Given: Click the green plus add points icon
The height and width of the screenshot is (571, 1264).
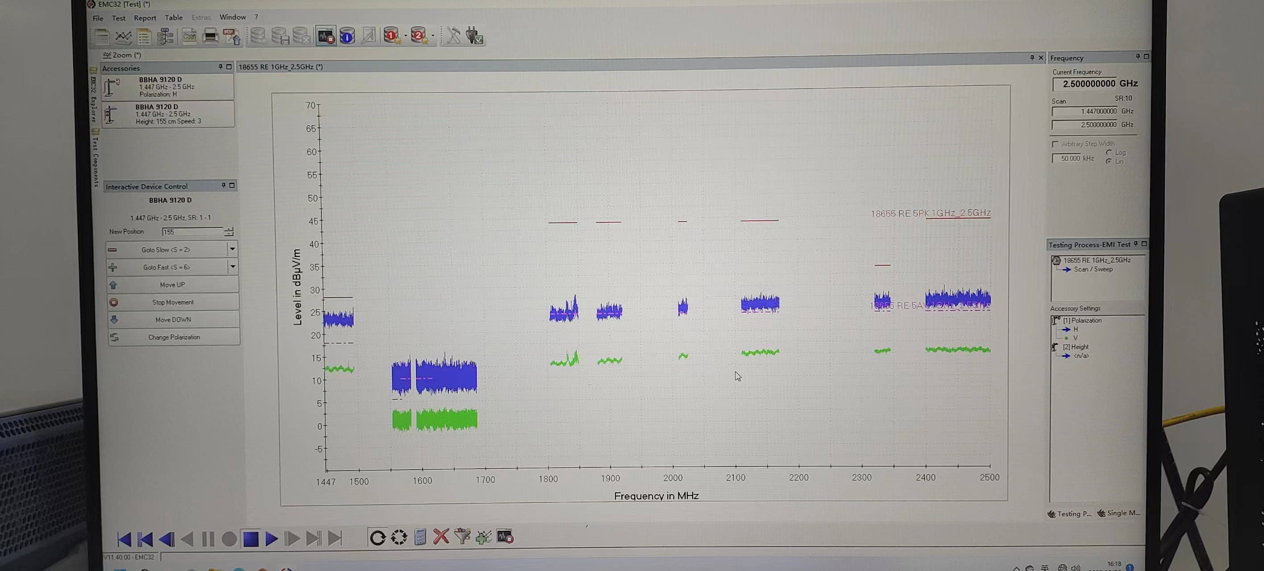Looking at the screenshot, I should click(x=483, y=537).
